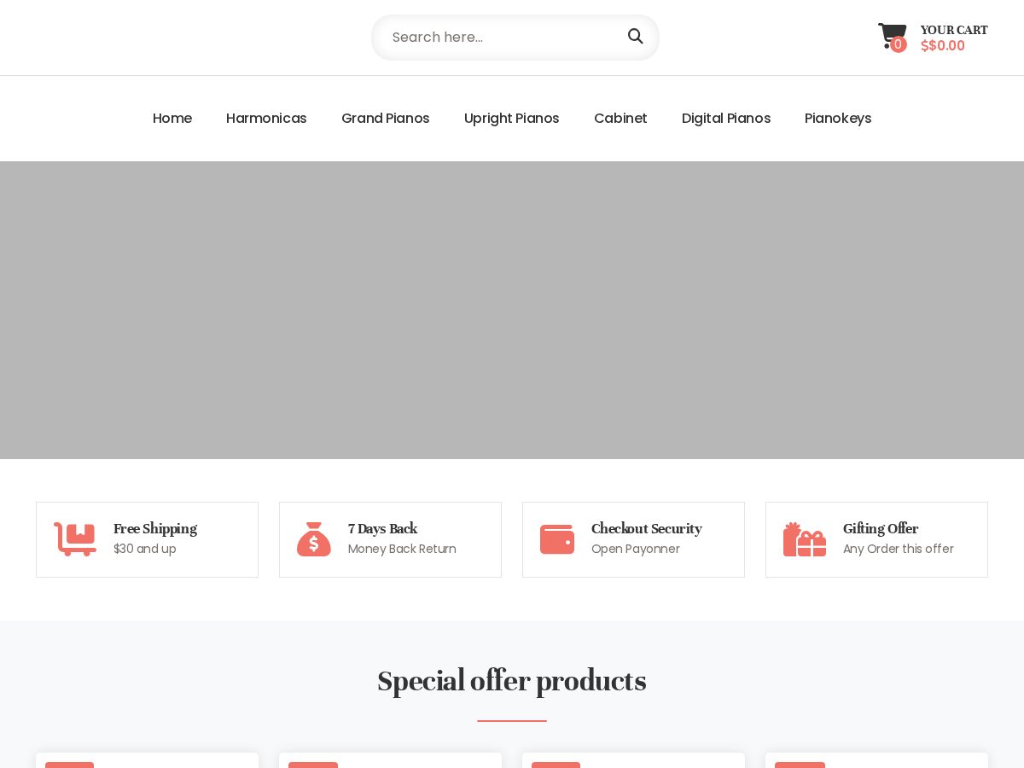Image resolution: width=1024 pixels, height=768 pixels.
Task: Click the gray hero banner image
Action: (x=512, y=310)
